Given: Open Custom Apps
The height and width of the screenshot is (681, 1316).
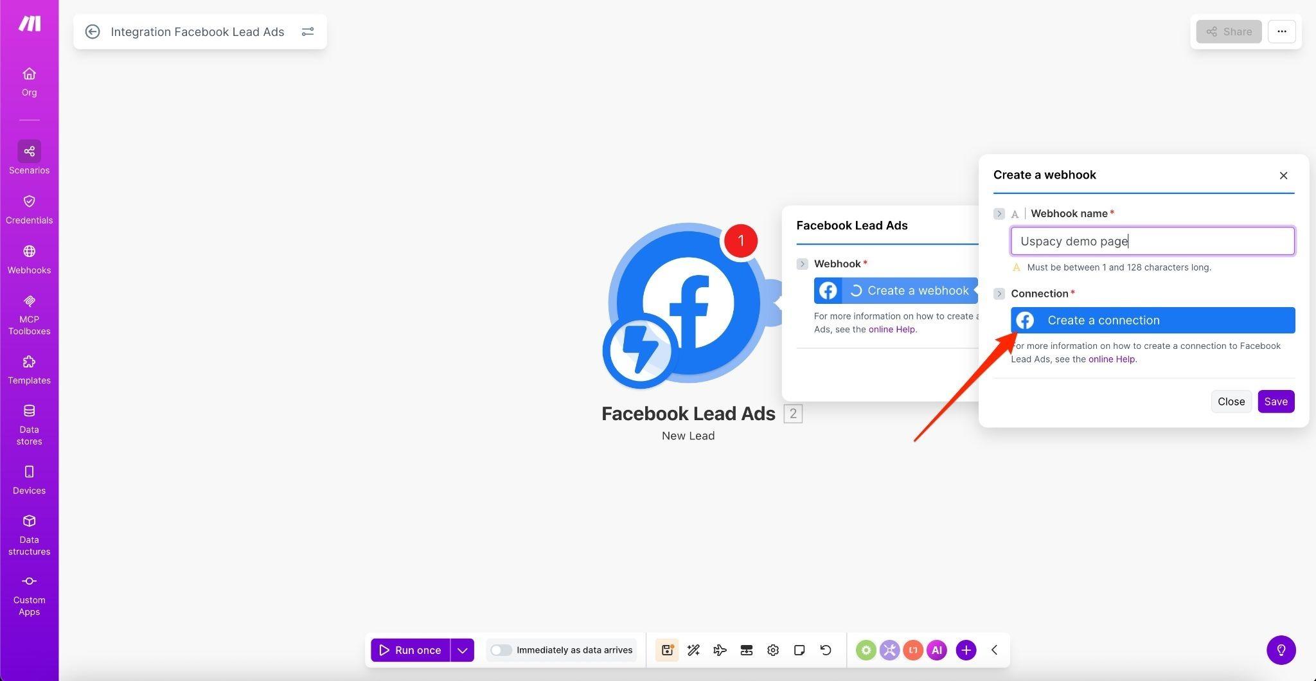Looking at the screenshot, I should point(29,596).
